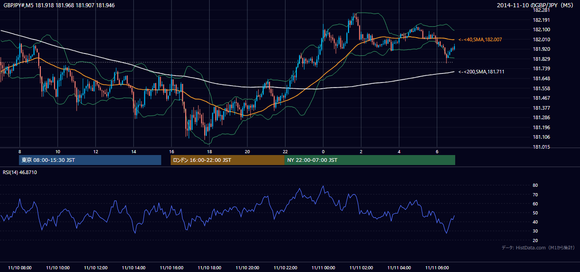Click hour label 18 under price chart

pyautogui.click(x=209, y=151)
